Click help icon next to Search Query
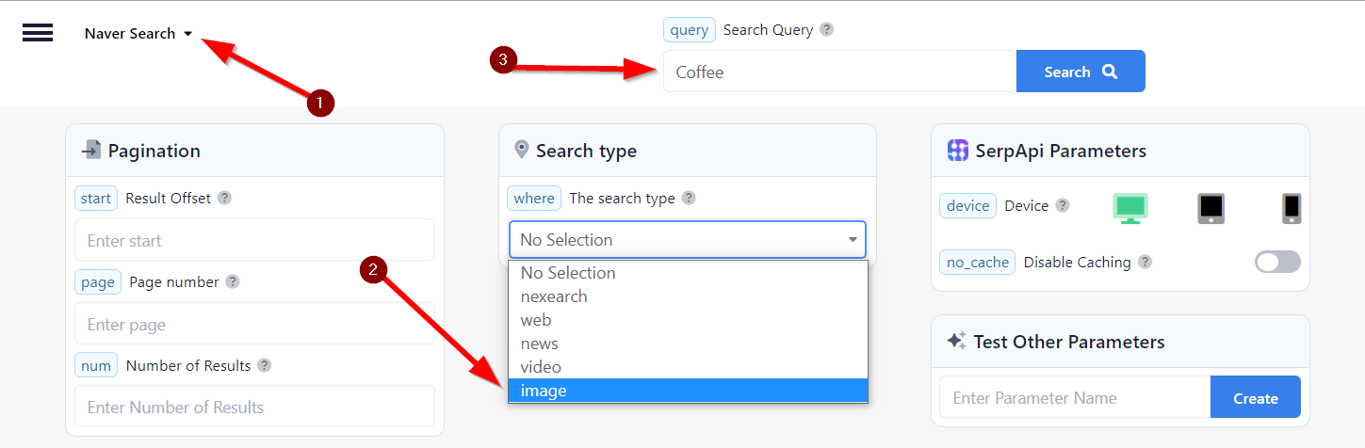This screenshot has height=448, width=1365. click(x=826, y=29)
